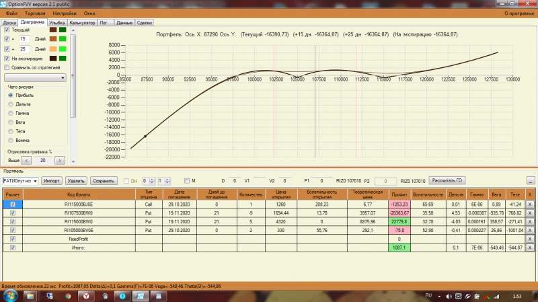Open the Торговля menu
Screen dimensions: 538x302
pyautogui.click(x=35, y=13)
